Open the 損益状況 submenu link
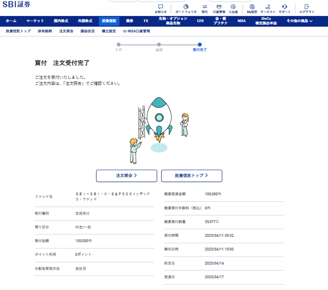Viewport: 328px width, 290px height. point(87,31)
